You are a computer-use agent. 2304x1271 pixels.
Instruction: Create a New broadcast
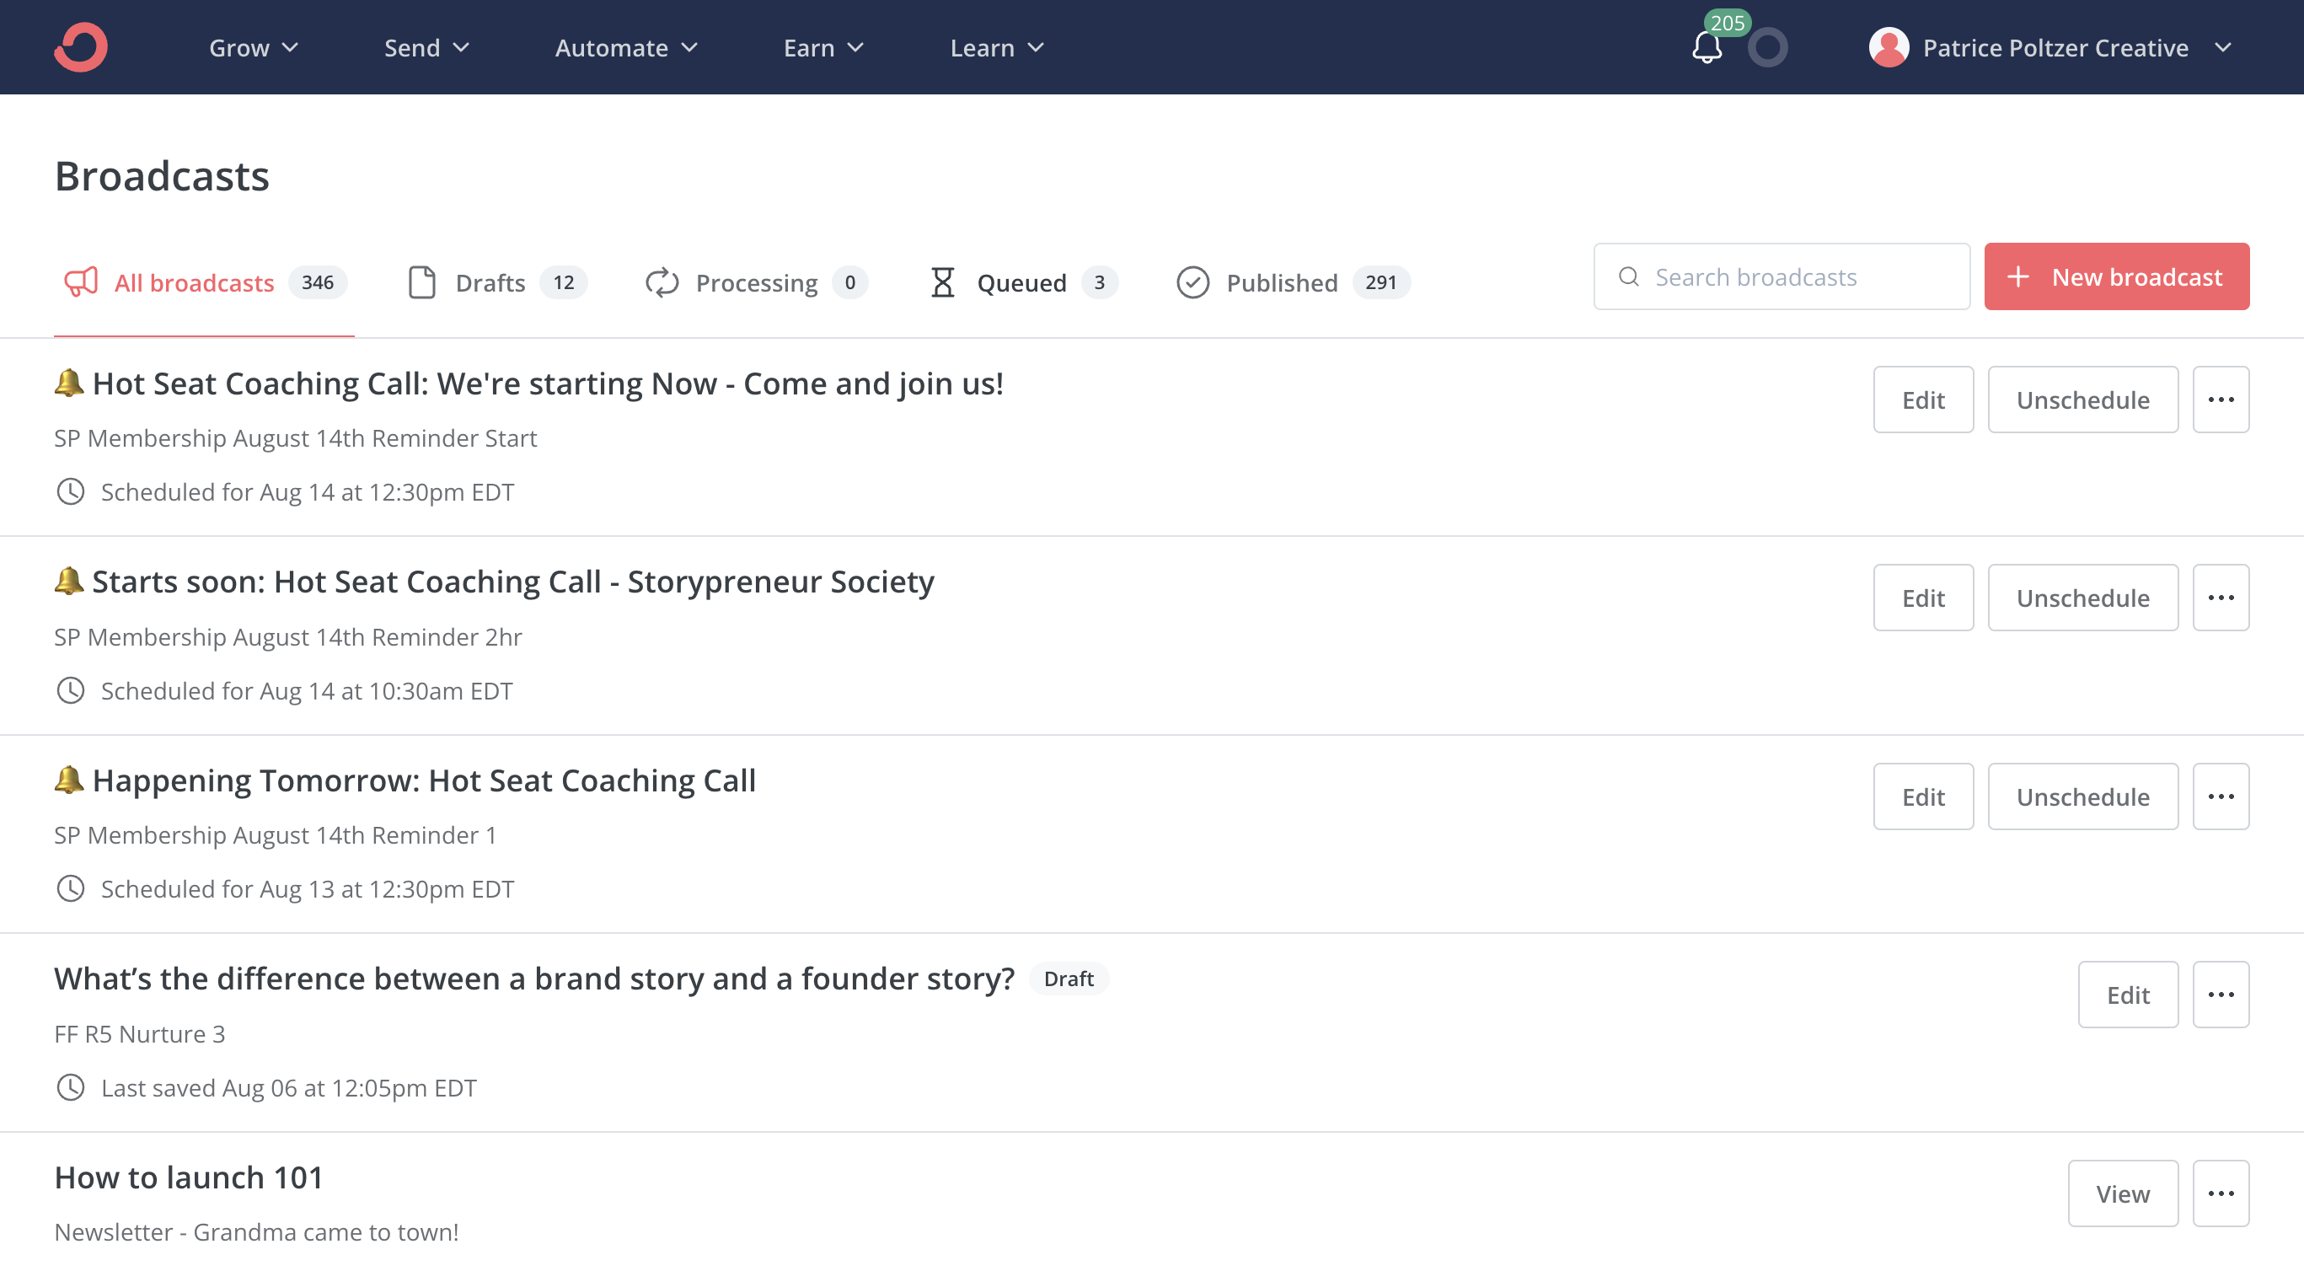point(2117,277)
